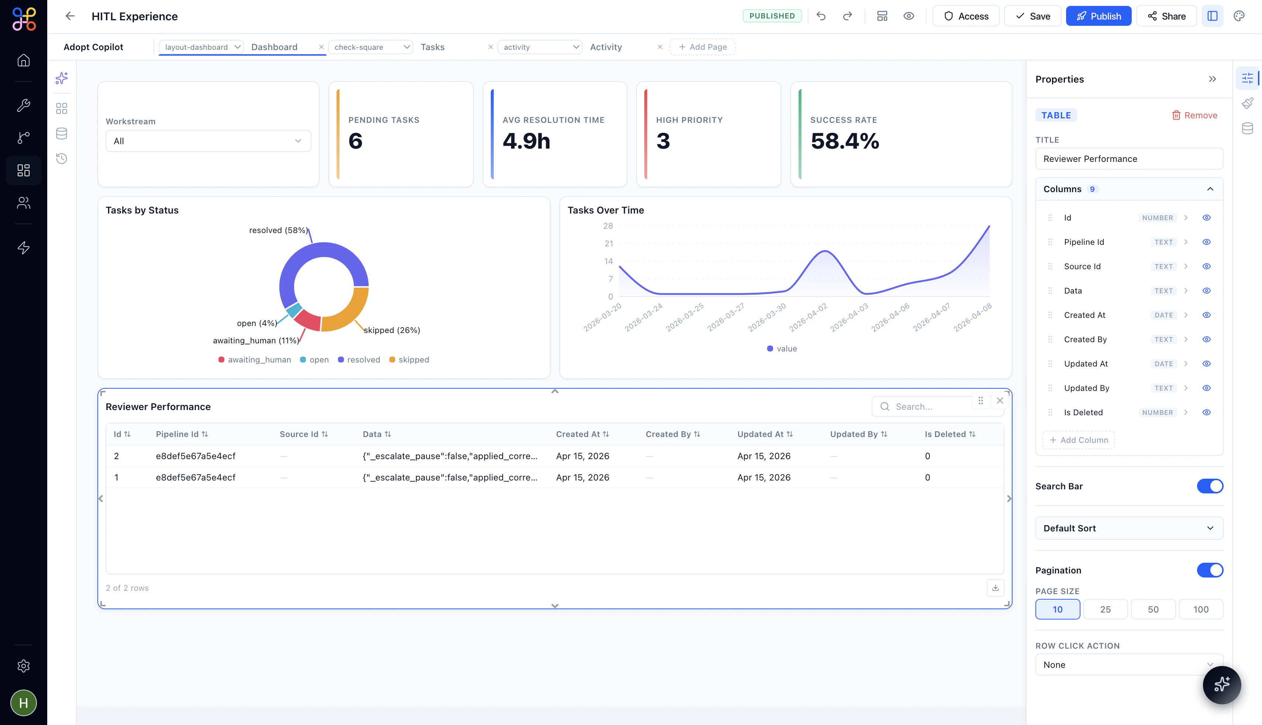
Task: Hide the Pipeline Id column
Action: tap(1206, 242)
